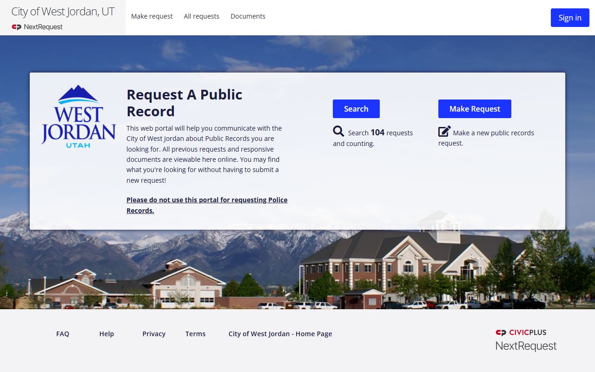Viewport: 595px width, 372px height.
Task: Click the Police Records notice link
Action: pos(207,205)
